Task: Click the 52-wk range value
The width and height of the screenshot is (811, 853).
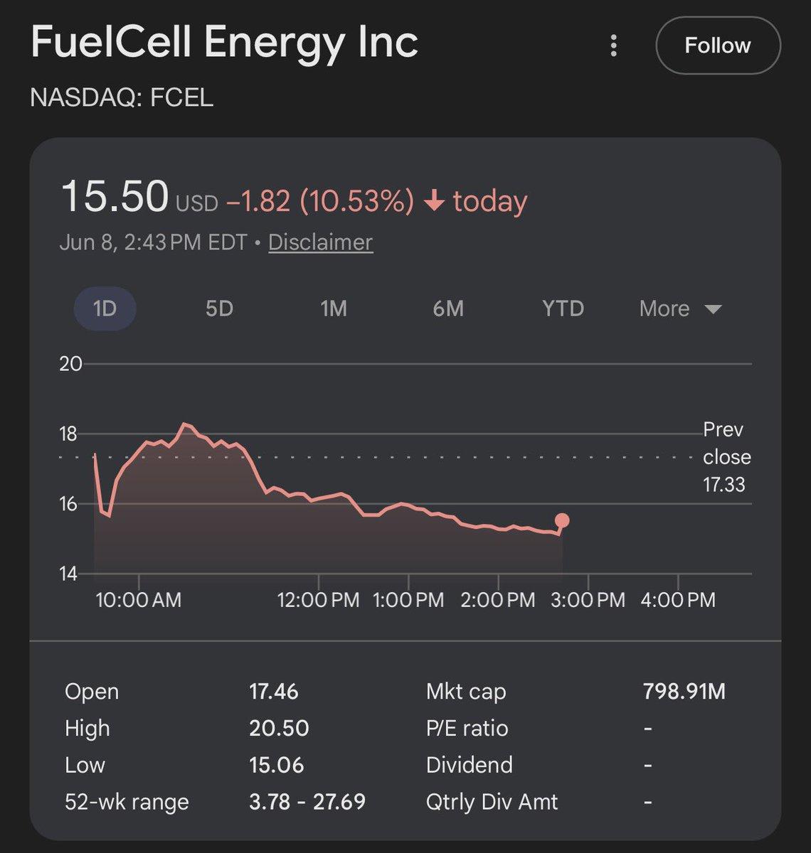Action: click(x=307, y=802)
